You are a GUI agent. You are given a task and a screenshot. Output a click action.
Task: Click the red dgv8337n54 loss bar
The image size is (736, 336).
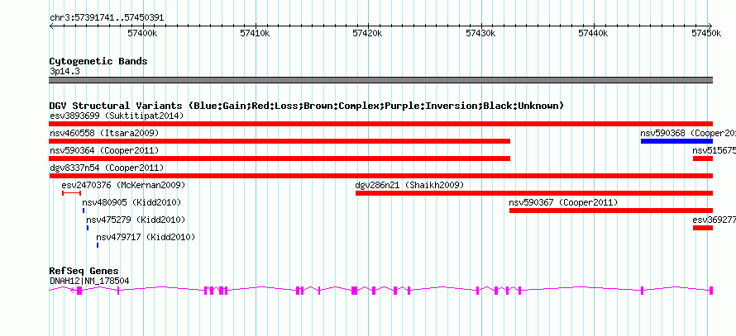point(381,176)
